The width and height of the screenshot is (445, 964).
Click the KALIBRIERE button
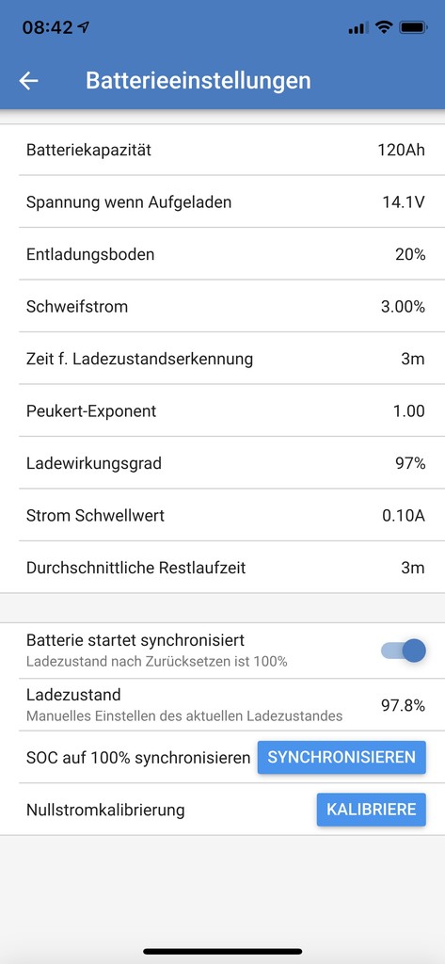pyautogui.click(x=372, y=809)
